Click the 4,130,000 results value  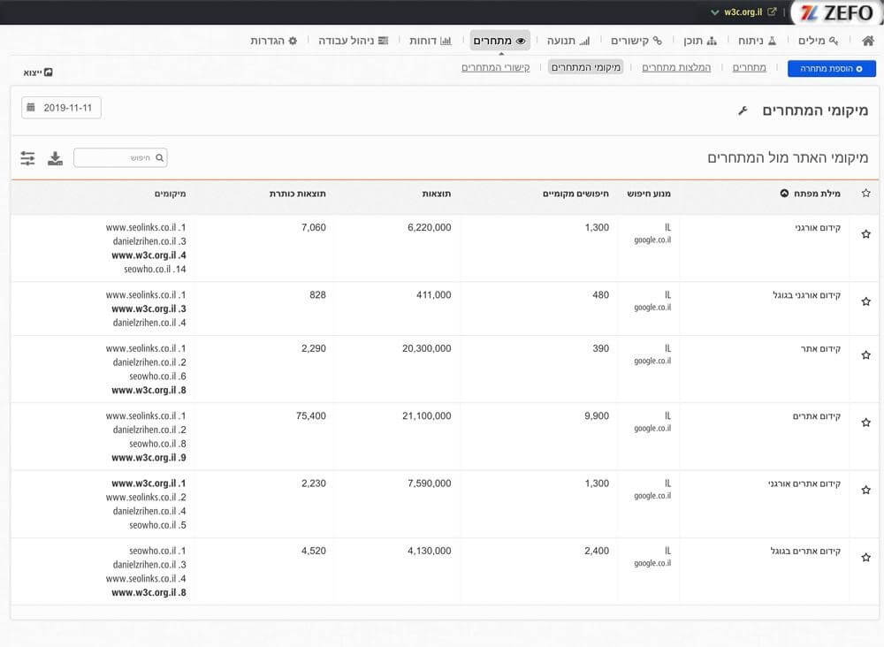tap(429, 551)
